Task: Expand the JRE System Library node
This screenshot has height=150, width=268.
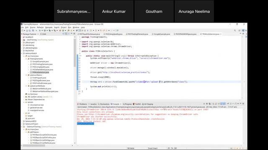Action: (x=24, y=97)
